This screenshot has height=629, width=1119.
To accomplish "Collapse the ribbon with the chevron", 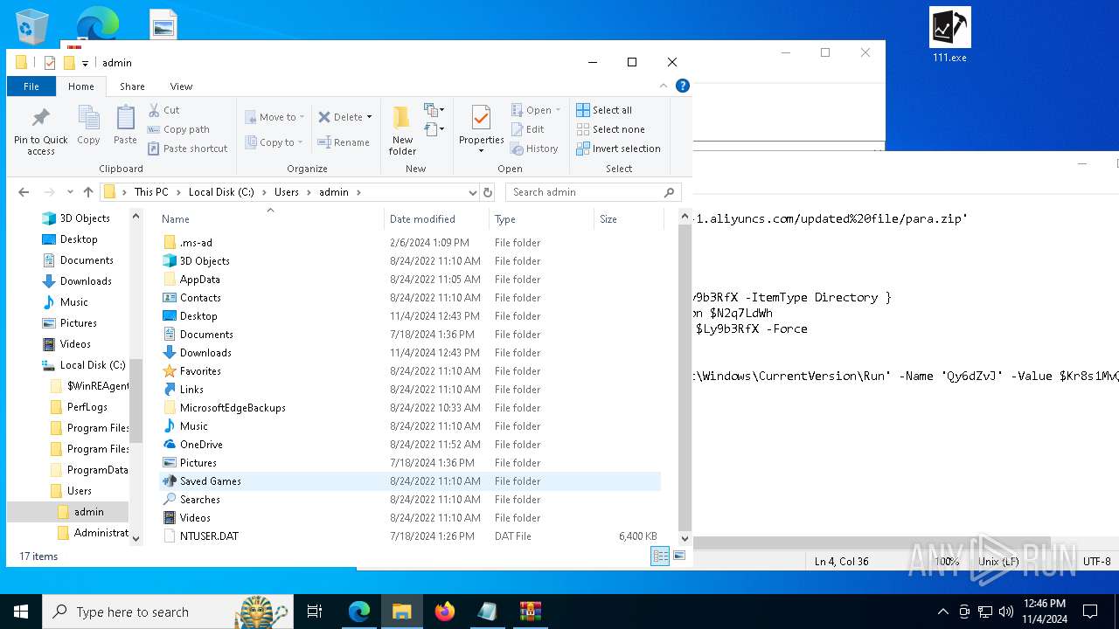I will click(664, 86).
